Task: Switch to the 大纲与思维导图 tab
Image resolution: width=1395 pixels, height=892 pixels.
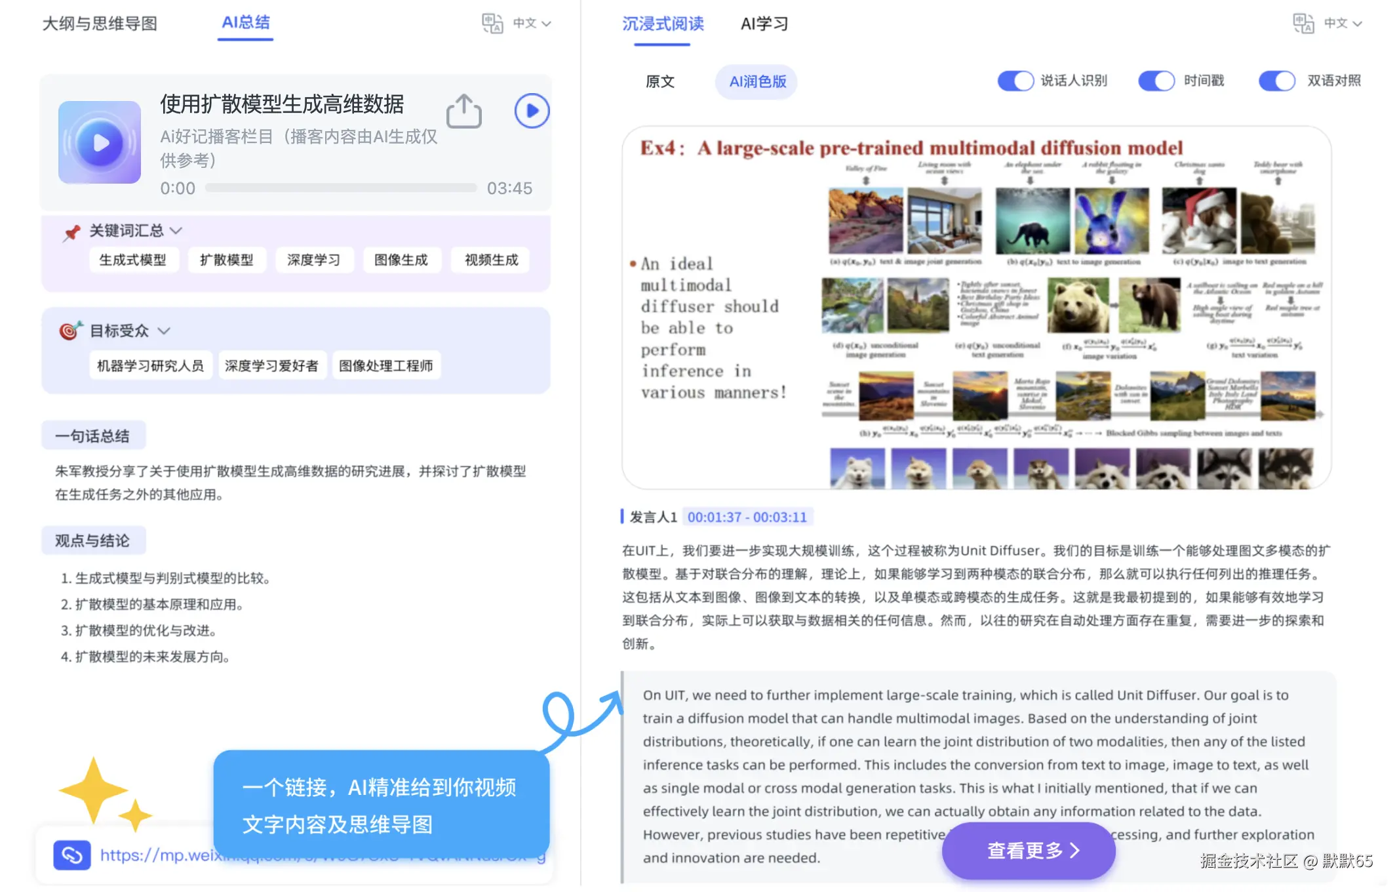Action: point(100,24)
